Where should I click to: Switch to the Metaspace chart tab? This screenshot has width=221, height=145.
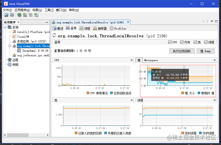click(151, 60)
